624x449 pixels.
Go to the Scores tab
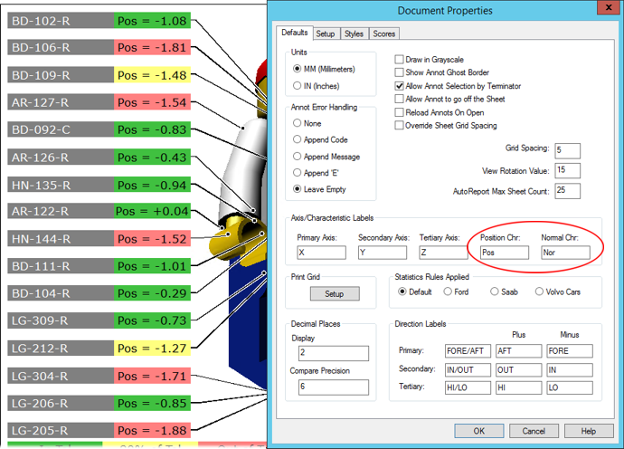tap(384, 33)
